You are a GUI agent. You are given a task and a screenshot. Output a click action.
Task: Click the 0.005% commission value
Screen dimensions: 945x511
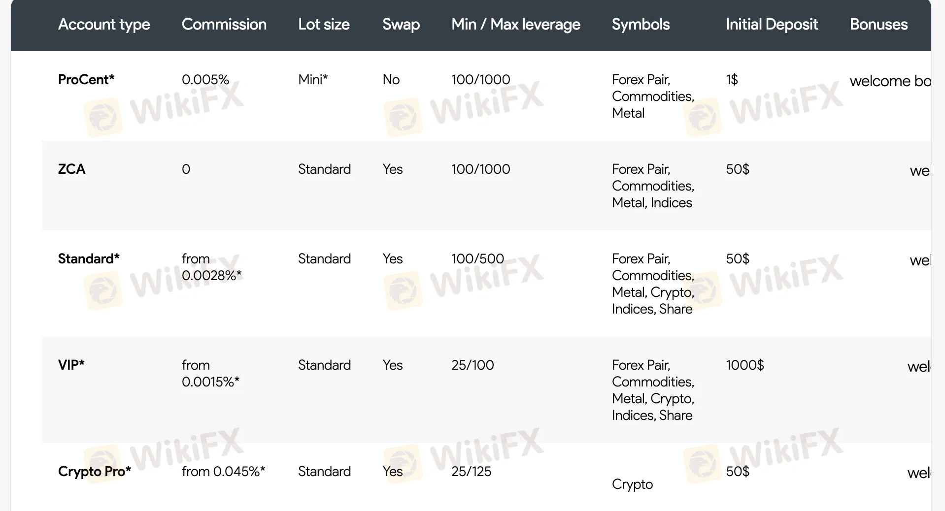[205, 80]
